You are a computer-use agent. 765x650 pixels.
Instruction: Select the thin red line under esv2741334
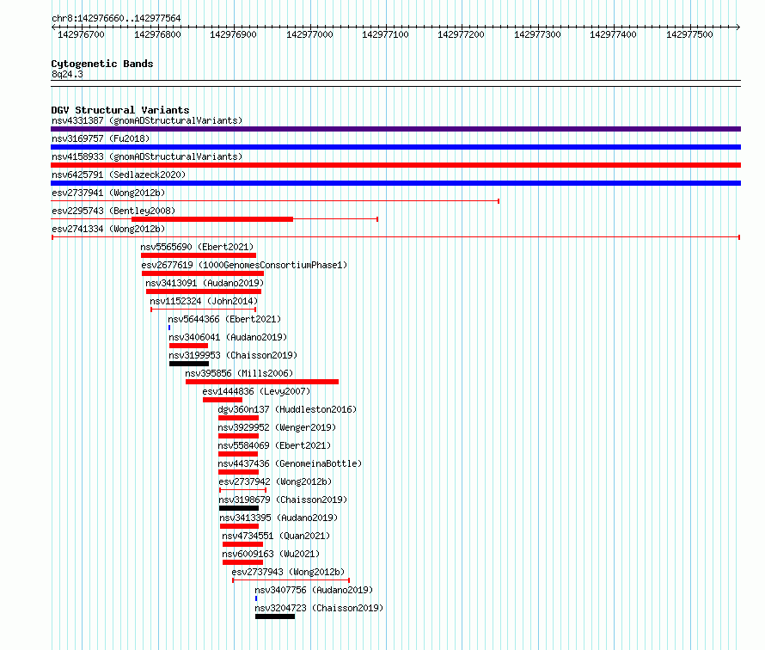coord(395,237)
